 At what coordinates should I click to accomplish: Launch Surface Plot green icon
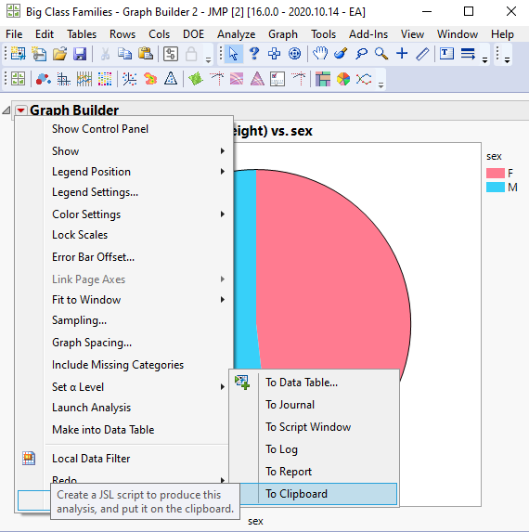point(196,79)
